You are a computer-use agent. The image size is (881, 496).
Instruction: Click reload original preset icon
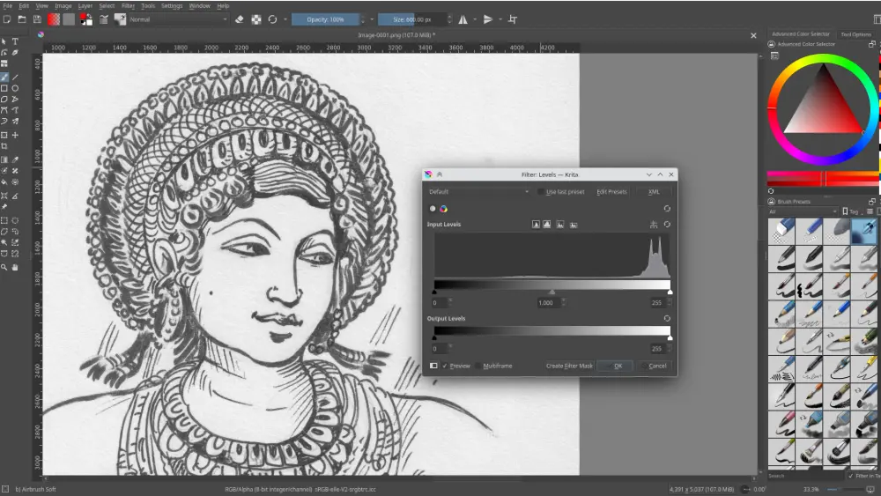click(272, 19)
